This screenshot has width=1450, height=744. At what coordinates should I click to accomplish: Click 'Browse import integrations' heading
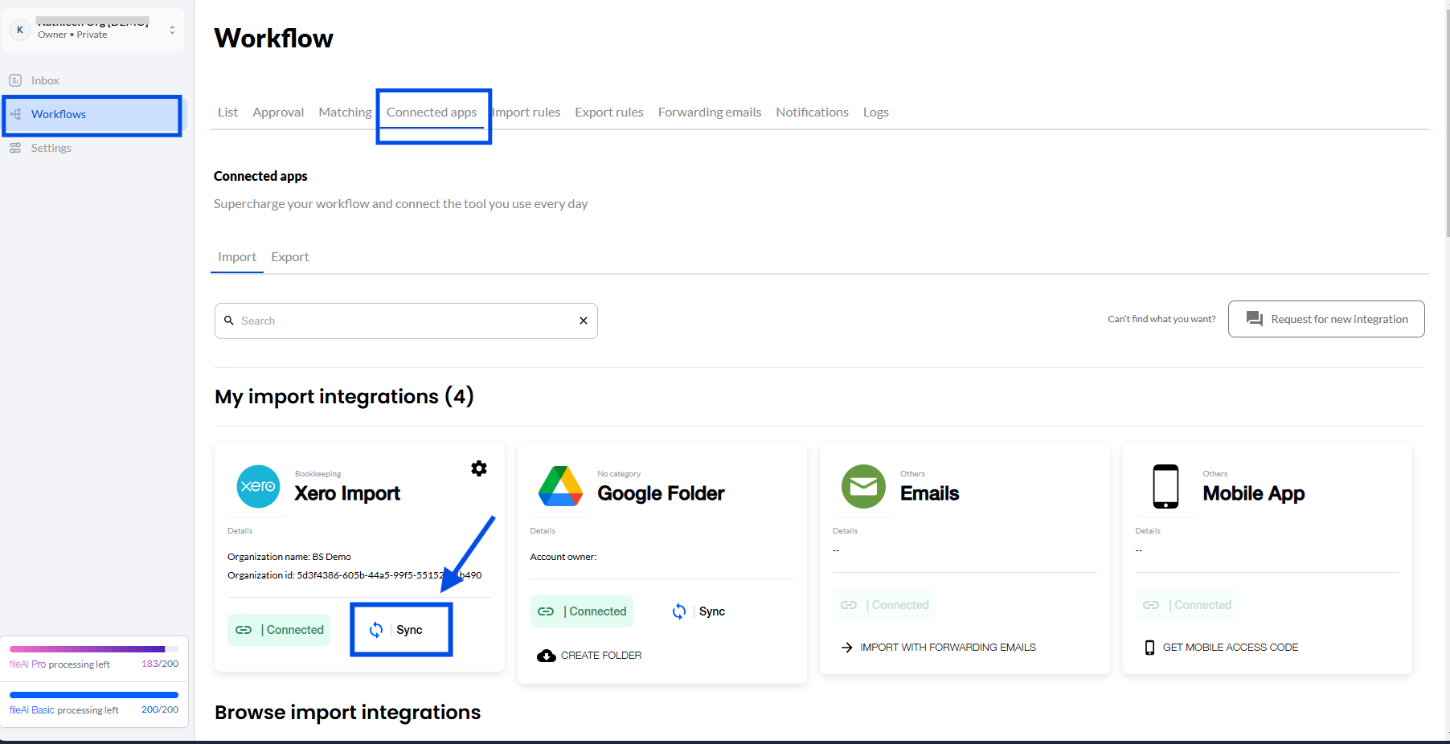pyautogui.click(x=347, y=713)
